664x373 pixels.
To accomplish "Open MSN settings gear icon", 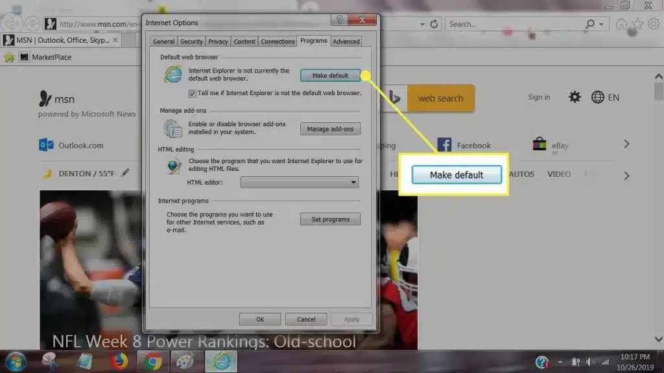I will click(575, 97).
